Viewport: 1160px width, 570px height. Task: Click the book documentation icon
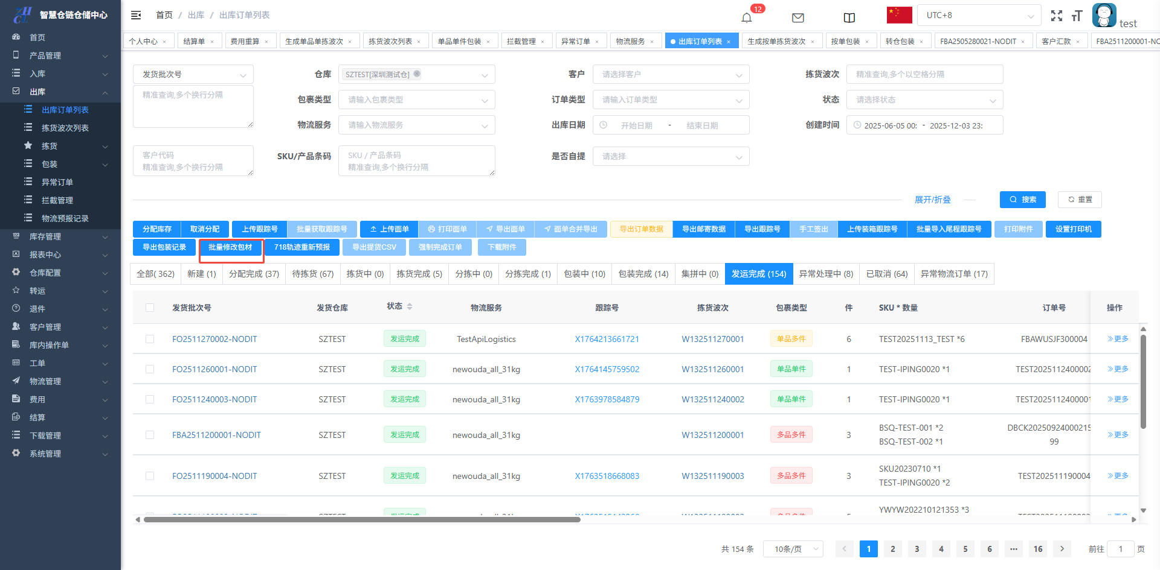pos(849,17)
